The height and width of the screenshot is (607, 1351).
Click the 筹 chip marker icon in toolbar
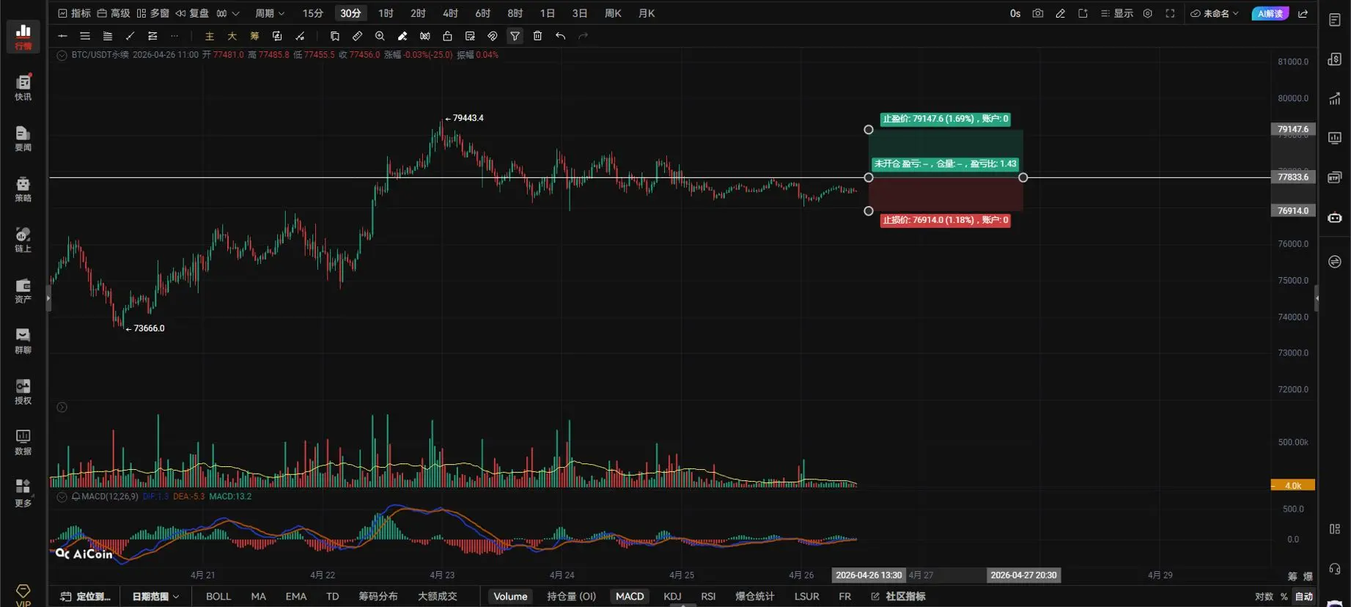coord(254,36)
